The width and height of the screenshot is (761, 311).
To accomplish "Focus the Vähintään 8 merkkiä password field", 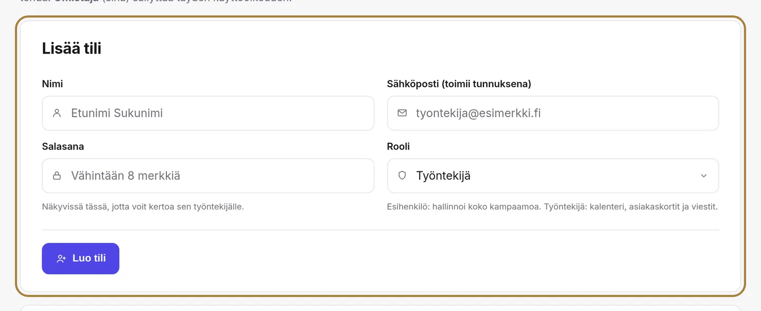I will pyautogui.click(x=208, y=176).
